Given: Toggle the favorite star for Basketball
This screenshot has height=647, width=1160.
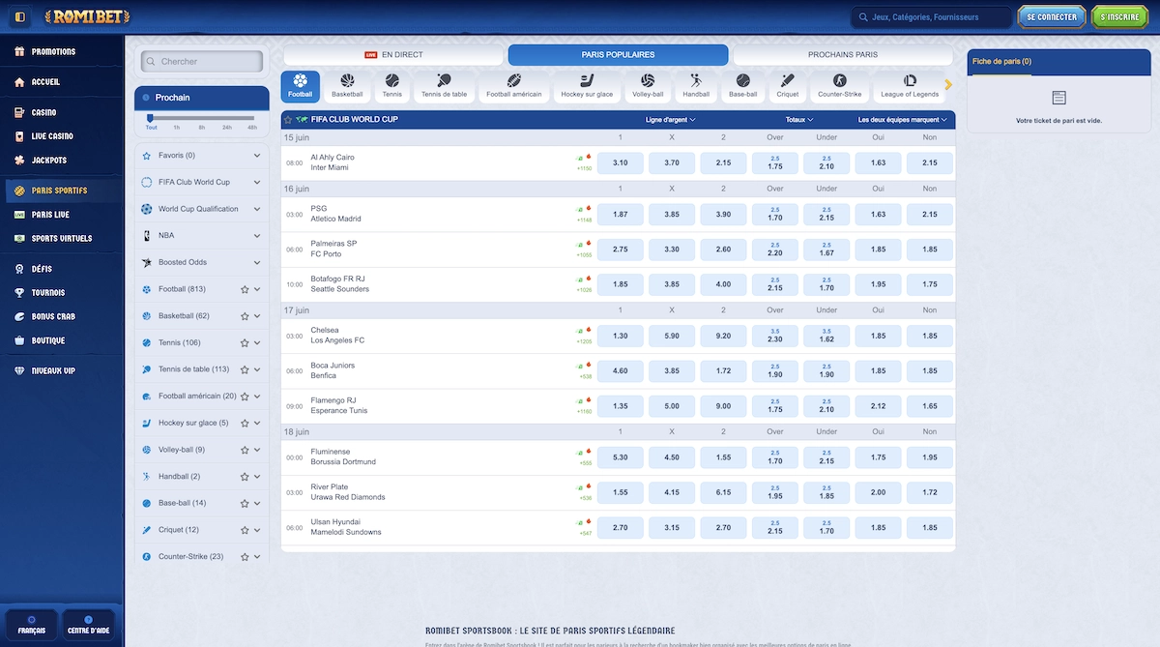Looking at the screenshot, I should [x=244, y=316].
